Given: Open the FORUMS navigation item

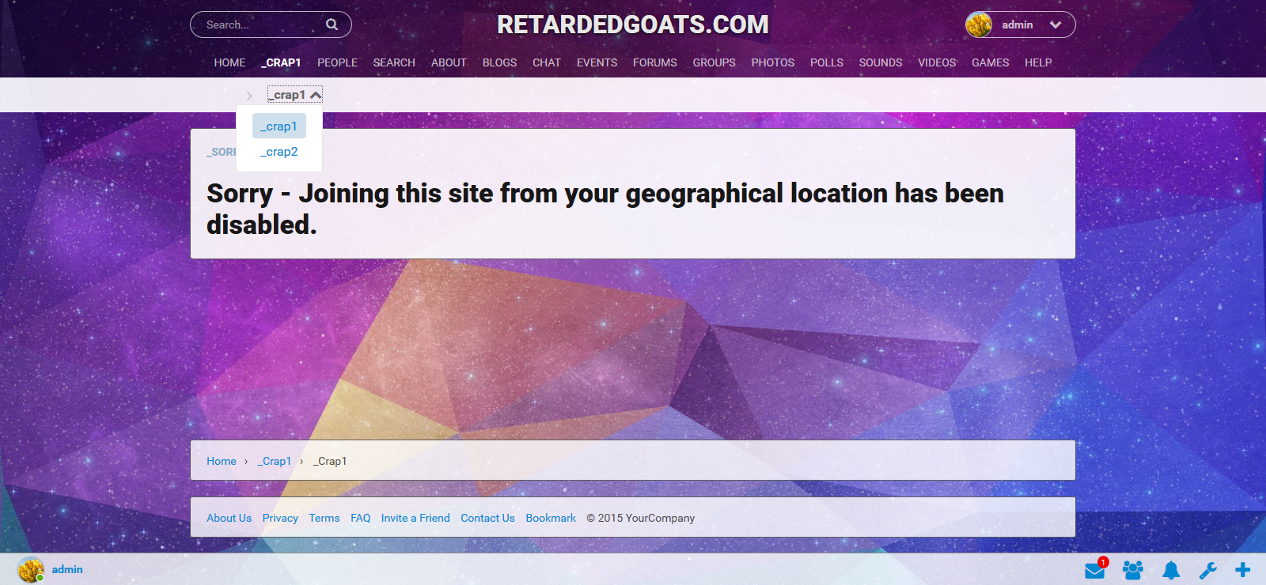Looking at the screenshot, I should click(x=655, y=62).
